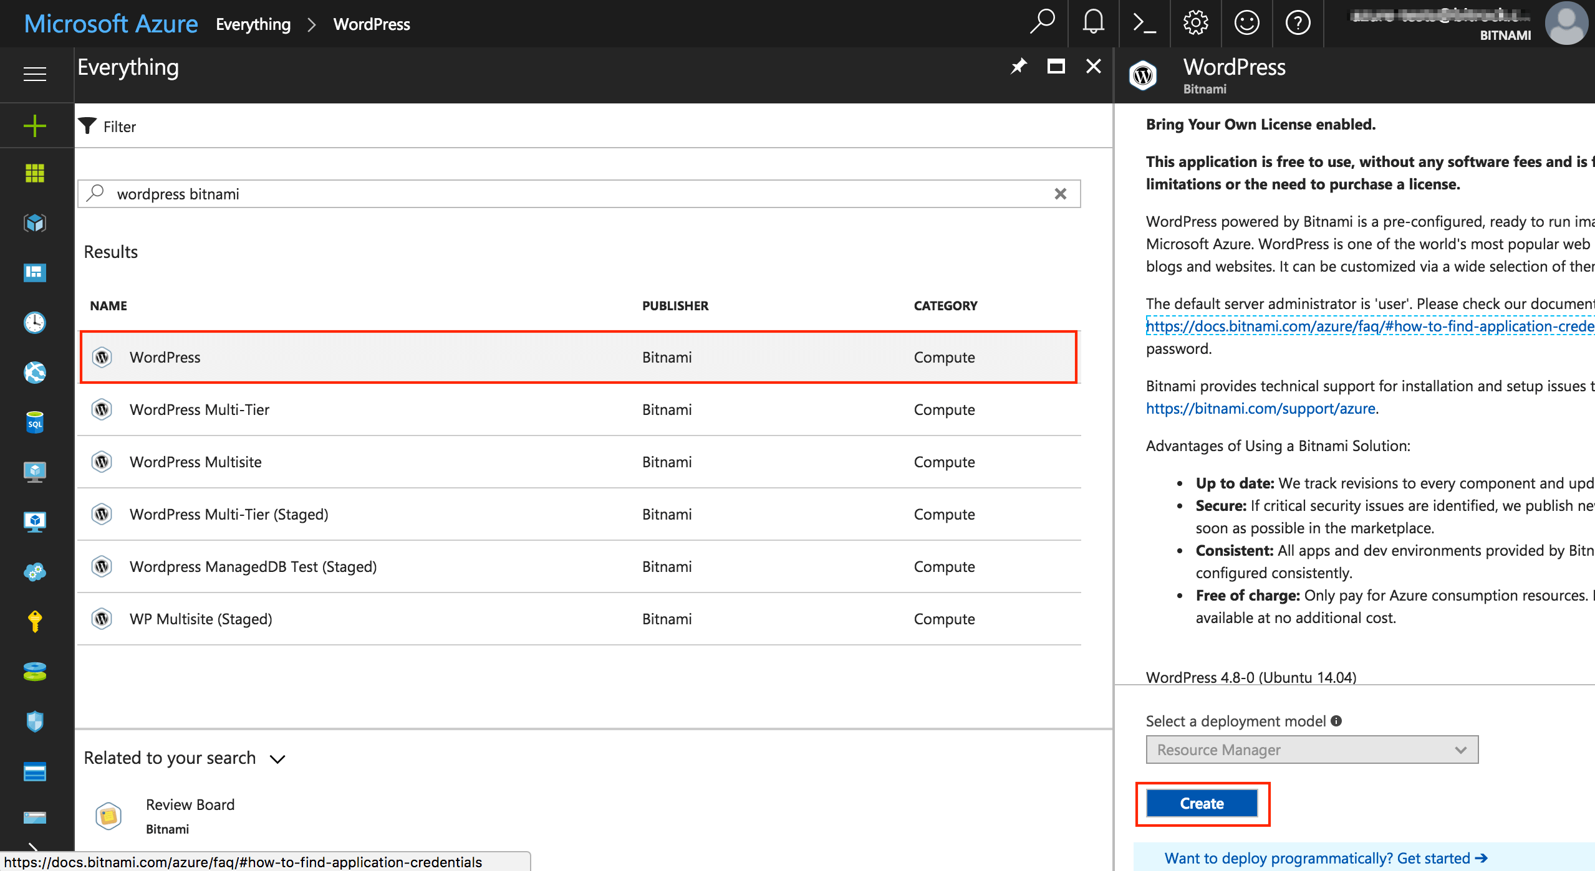Select Wordpress ManagedDB Test (Staged) result
This screenshot has width=1595, height=871.
click(579, 566)
